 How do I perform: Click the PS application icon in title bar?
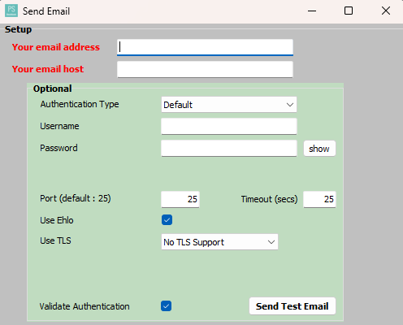coord(11,11)
